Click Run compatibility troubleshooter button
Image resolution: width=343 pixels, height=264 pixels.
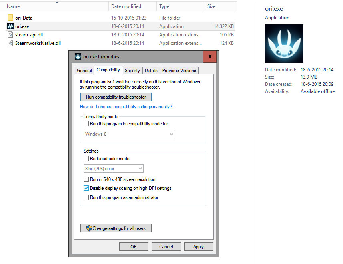click(x=116, y=97)
